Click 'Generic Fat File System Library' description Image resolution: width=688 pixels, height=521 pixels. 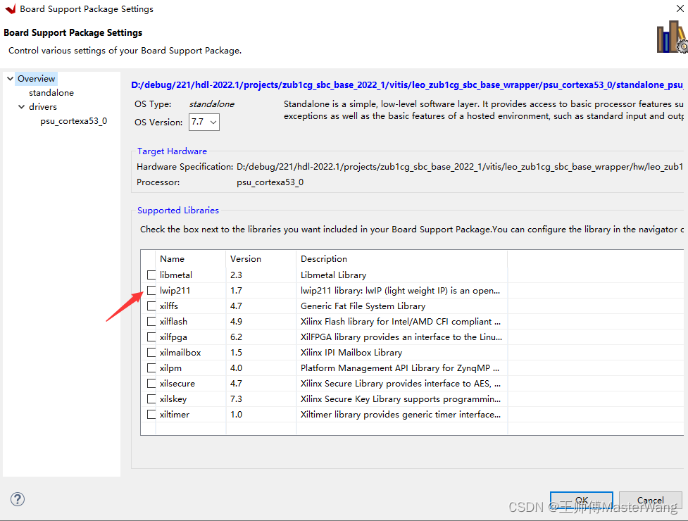tap(363, 306)
